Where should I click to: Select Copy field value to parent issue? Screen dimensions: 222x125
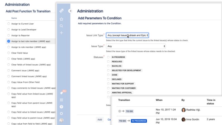[9, 118]
